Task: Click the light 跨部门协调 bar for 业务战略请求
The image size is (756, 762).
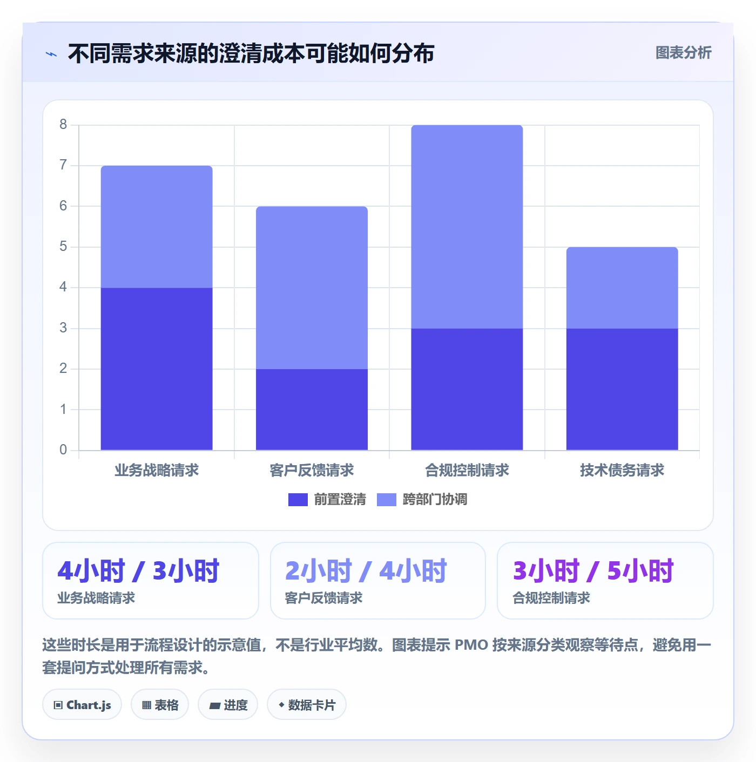Action: [x=157, y=227]
